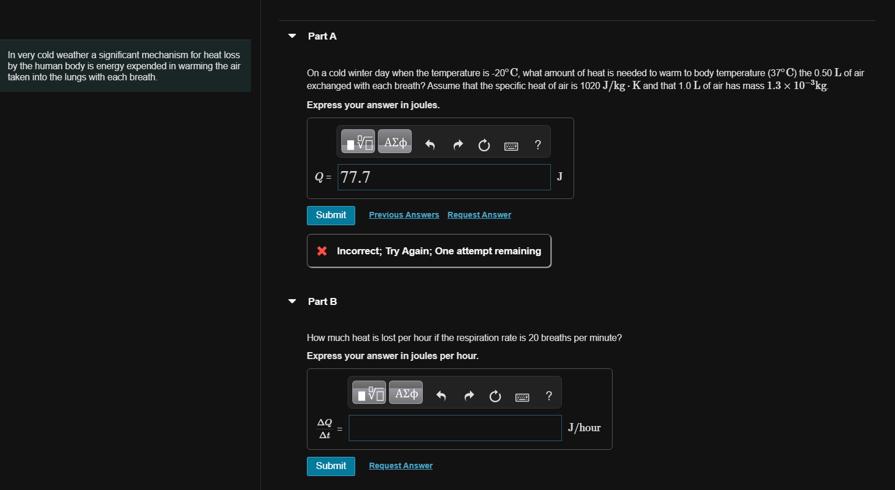Click the problem introduction about heat loss

124,66
